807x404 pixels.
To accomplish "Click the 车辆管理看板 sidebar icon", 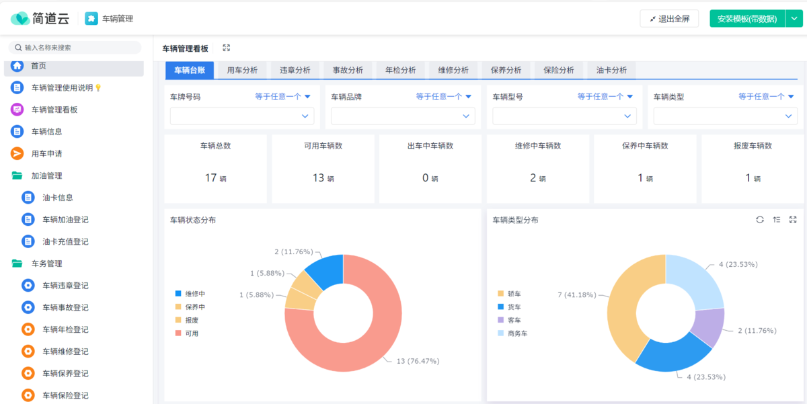I will click(17, 110).
